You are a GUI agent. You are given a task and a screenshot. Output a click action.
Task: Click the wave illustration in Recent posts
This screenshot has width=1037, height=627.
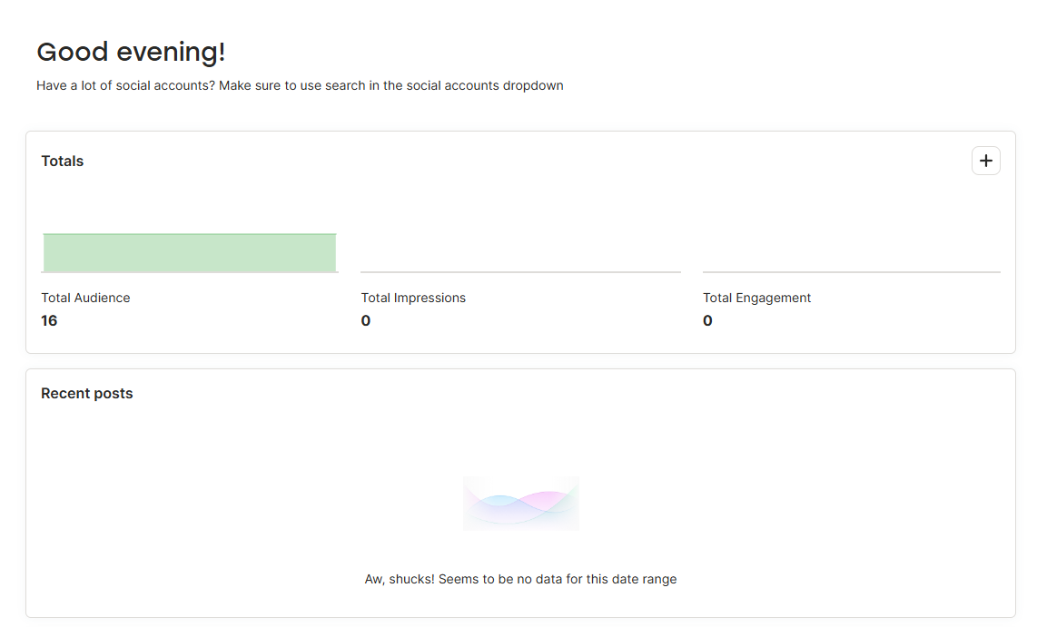pos(521,504)
